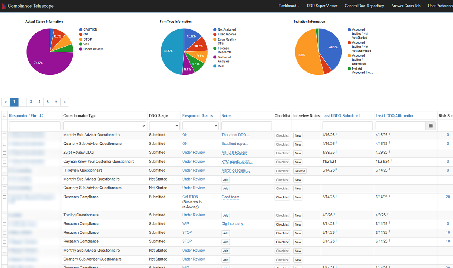Click the Review button in IT Review Questionnaire row
The height and width of the screenshot is (268, 453).
click(300, 171)
